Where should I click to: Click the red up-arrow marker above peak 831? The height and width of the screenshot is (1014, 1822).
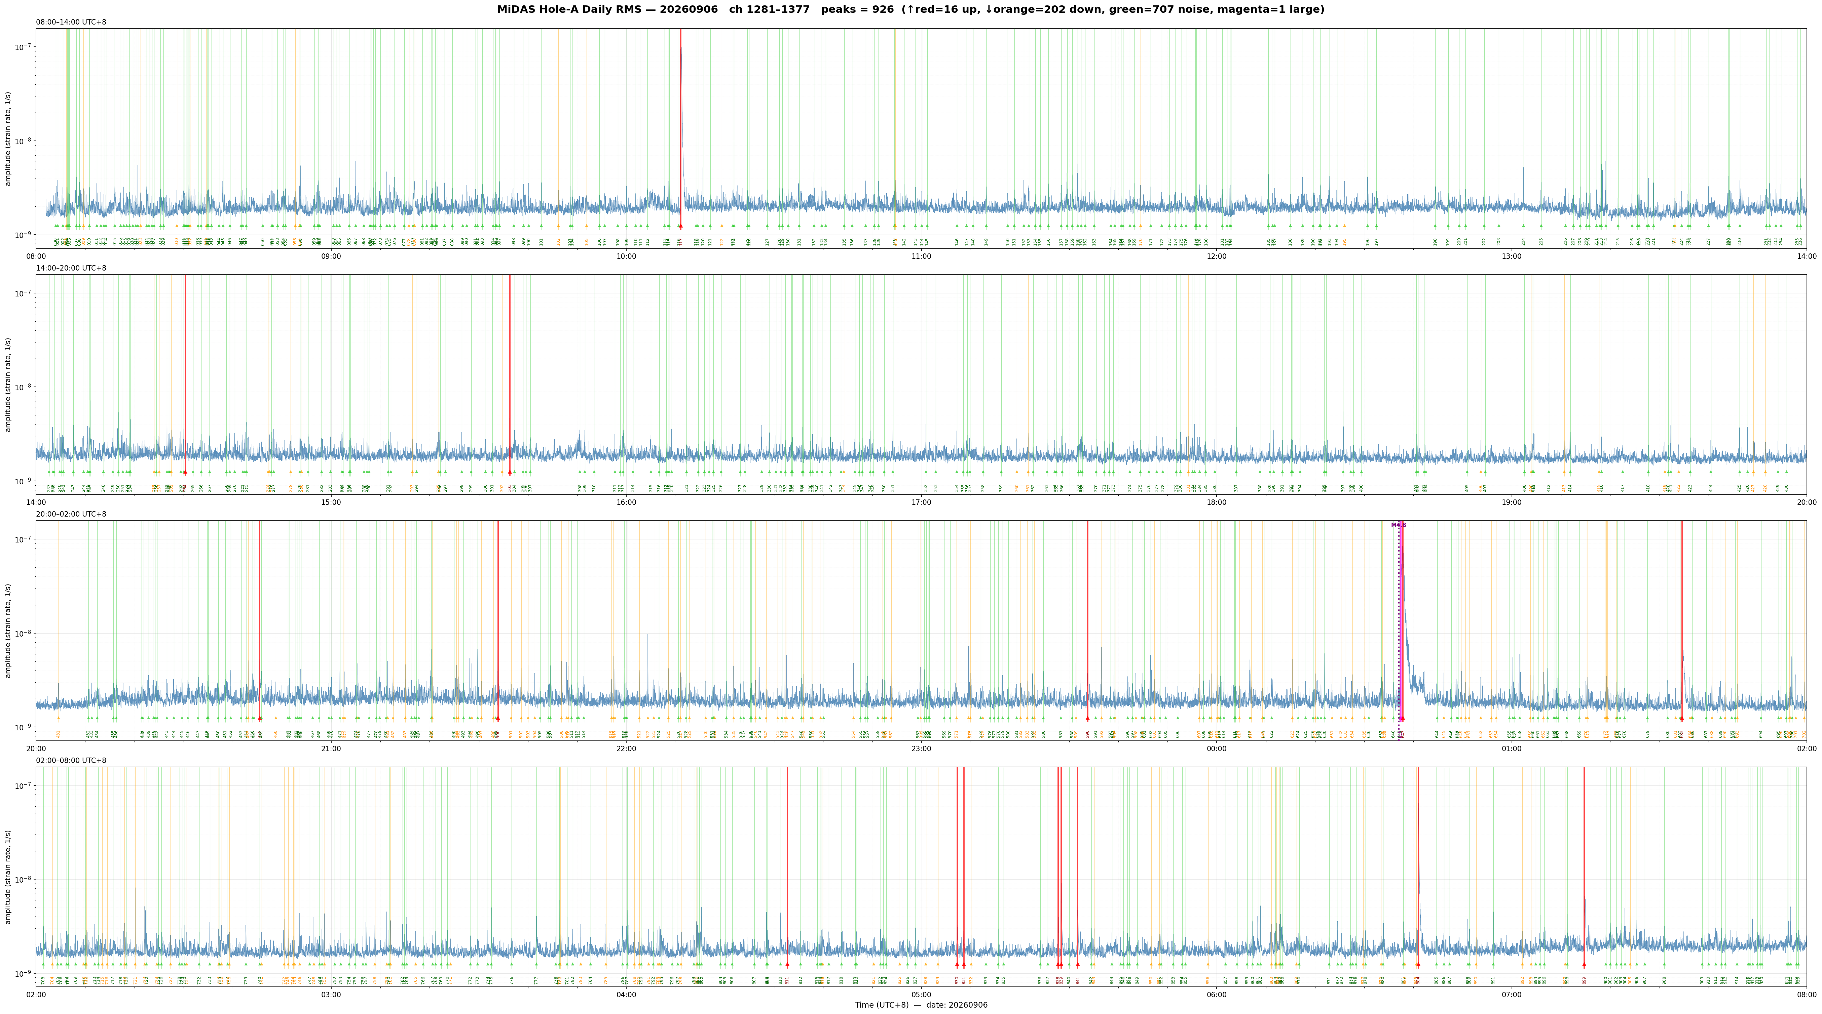[x=963, y=965]
